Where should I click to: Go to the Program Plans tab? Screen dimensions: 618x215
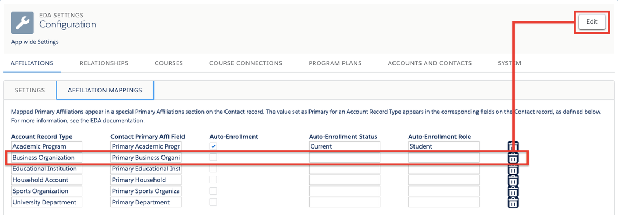(335, 63)
